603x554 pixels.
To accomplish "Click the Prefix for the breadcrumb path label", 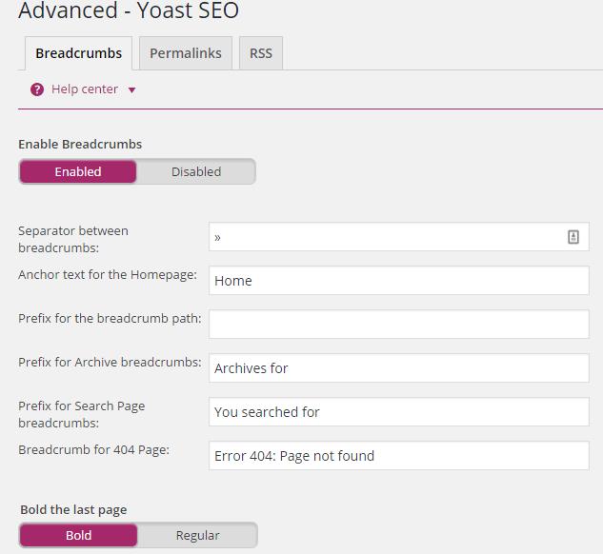I will click(x=110, y=319).
